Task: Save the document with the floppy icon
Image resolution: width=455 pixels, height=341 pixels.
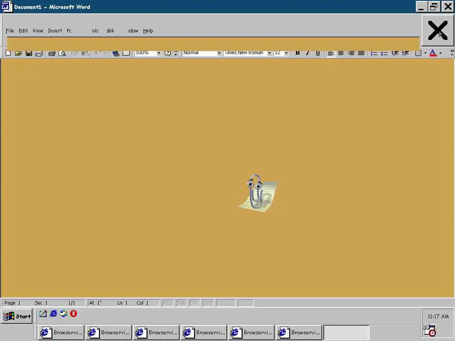Action: 28,53
